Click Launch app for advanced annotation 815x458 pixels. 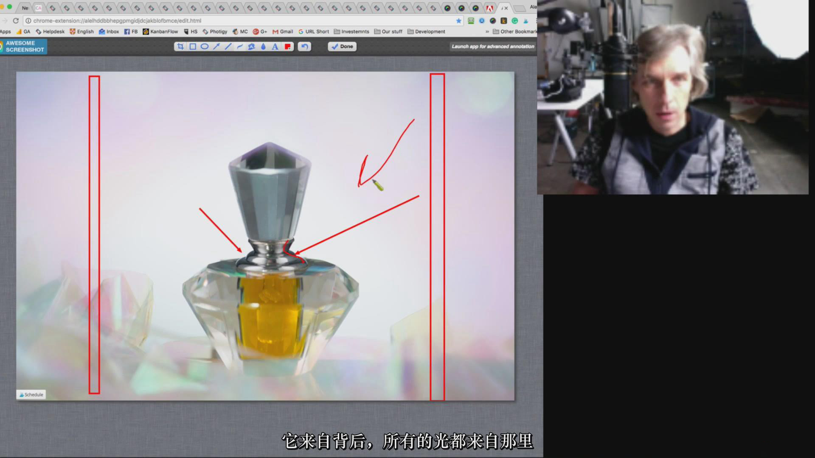pyautogui.click(x=492, y=47)
